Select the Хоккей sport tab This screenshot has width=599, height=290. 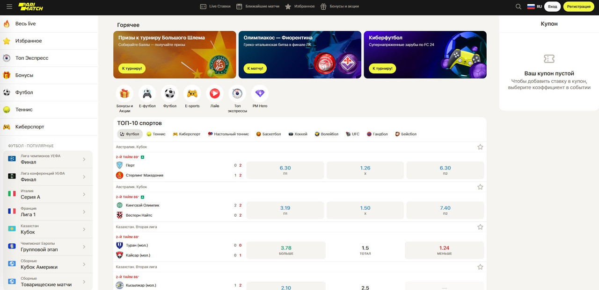[298, 134]
